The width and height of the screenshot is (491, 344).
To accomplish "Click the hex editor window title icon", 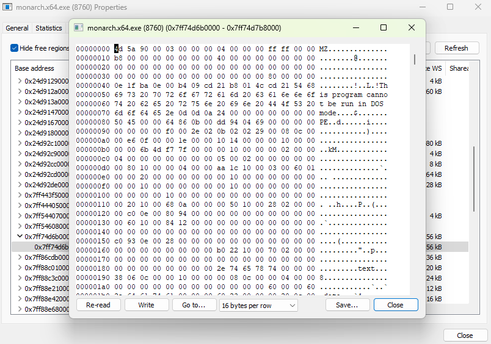I will click(78, 27).
